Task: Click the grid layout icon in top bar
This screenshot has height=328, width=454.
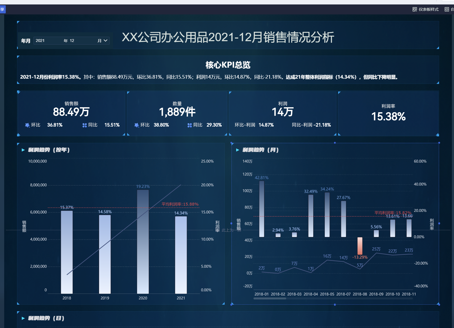Action: (447, 9)
